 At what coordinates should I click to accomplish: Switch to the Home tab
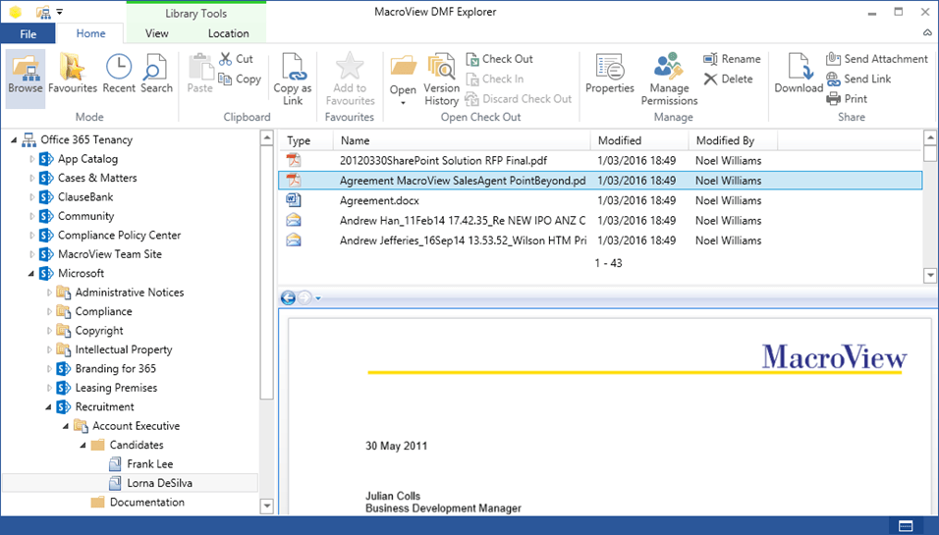pyautogui.click(x=90, y=33)
